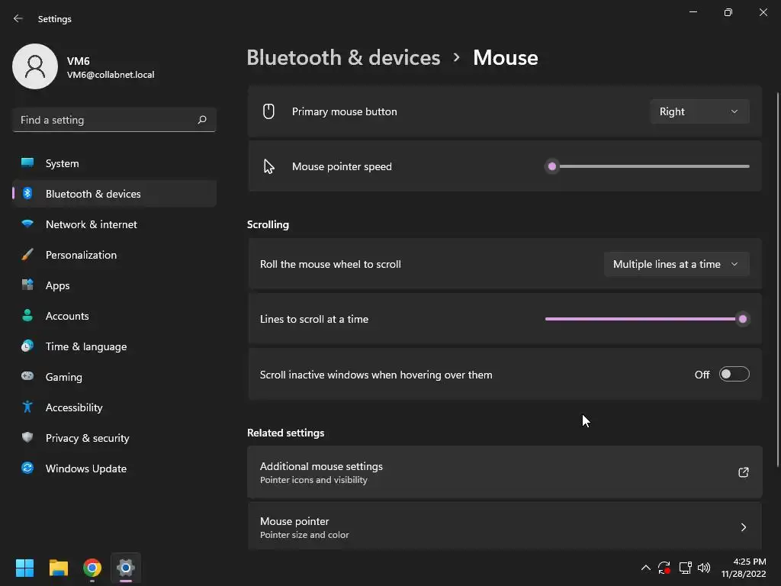
Task: Click the network tray icon
Action: point(685,568)
